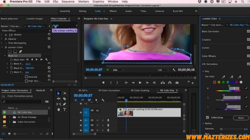Select the Razor tool
Viewport: 250px width, 140px height.
pos(64,99)
